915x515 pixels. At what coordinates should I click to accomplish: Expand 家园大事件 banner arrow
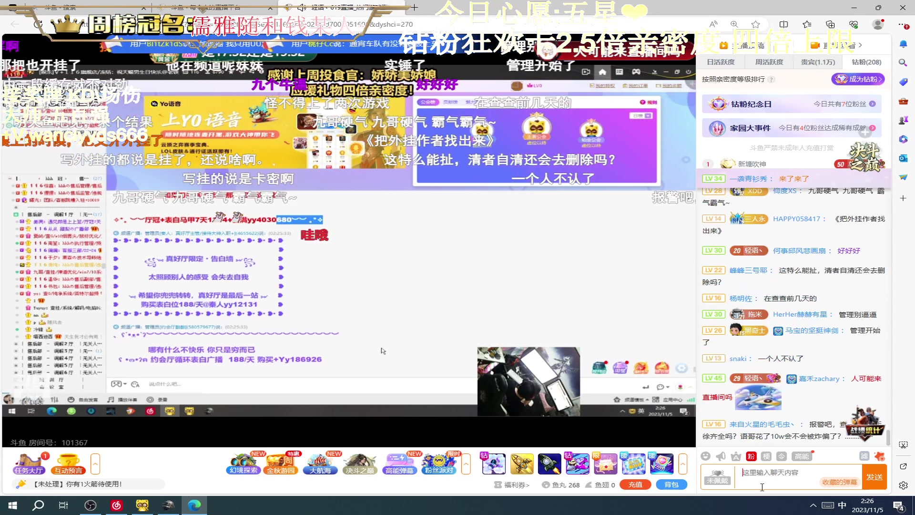click(873, 128)
